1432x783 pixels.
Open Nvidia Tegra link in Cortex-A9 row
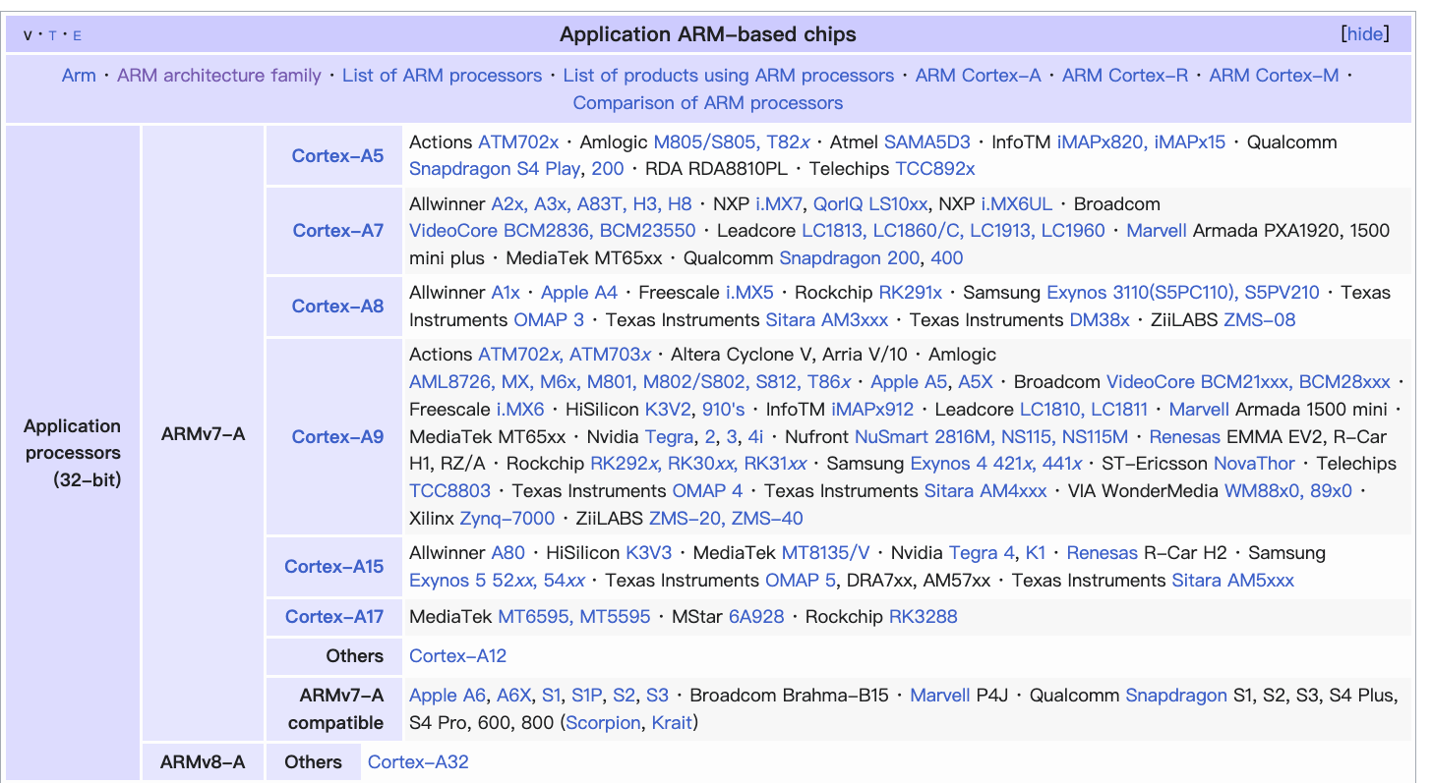(669, 436)
